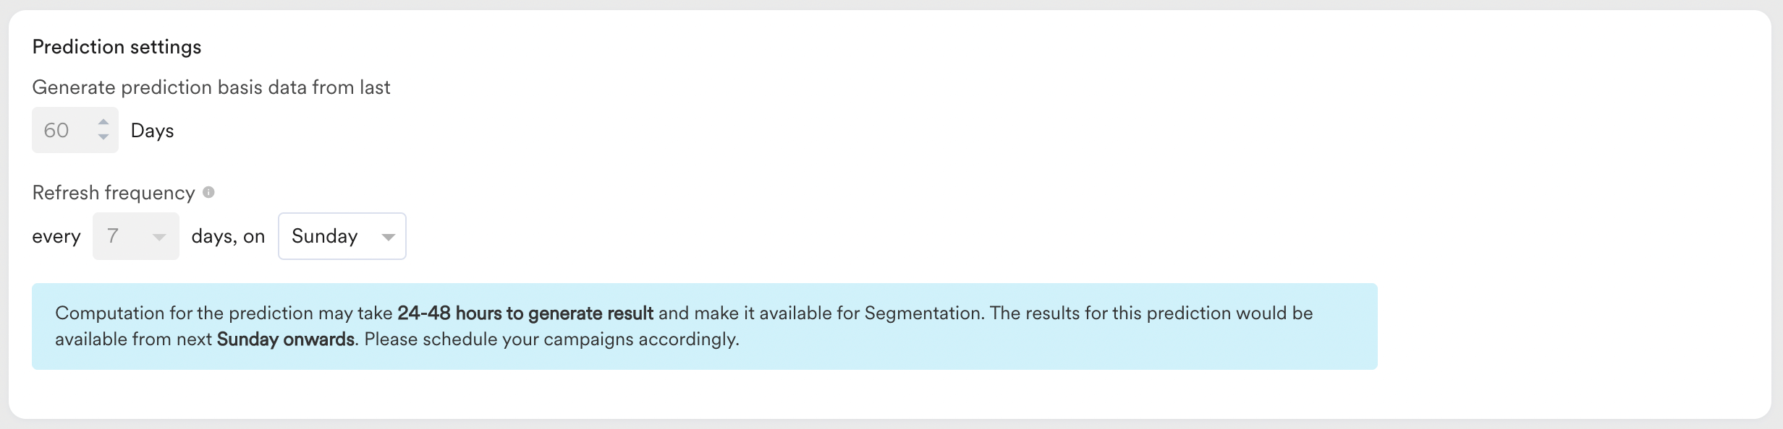Click the caret arrow of Sunday dropdown
This screenshot has height=429, width=1783.
click(389, 237)
